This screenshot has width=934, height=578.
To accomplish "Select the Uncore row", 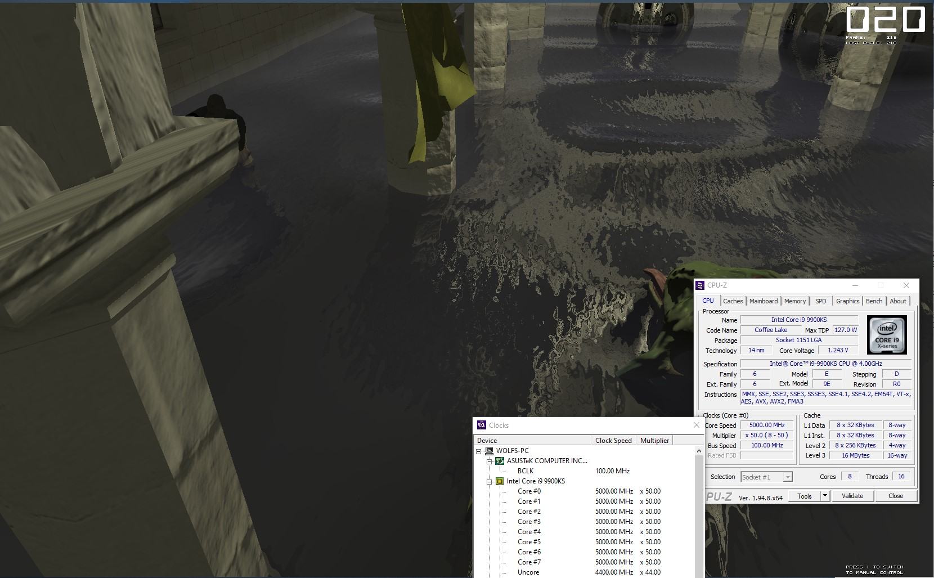I will click(585, 572).
